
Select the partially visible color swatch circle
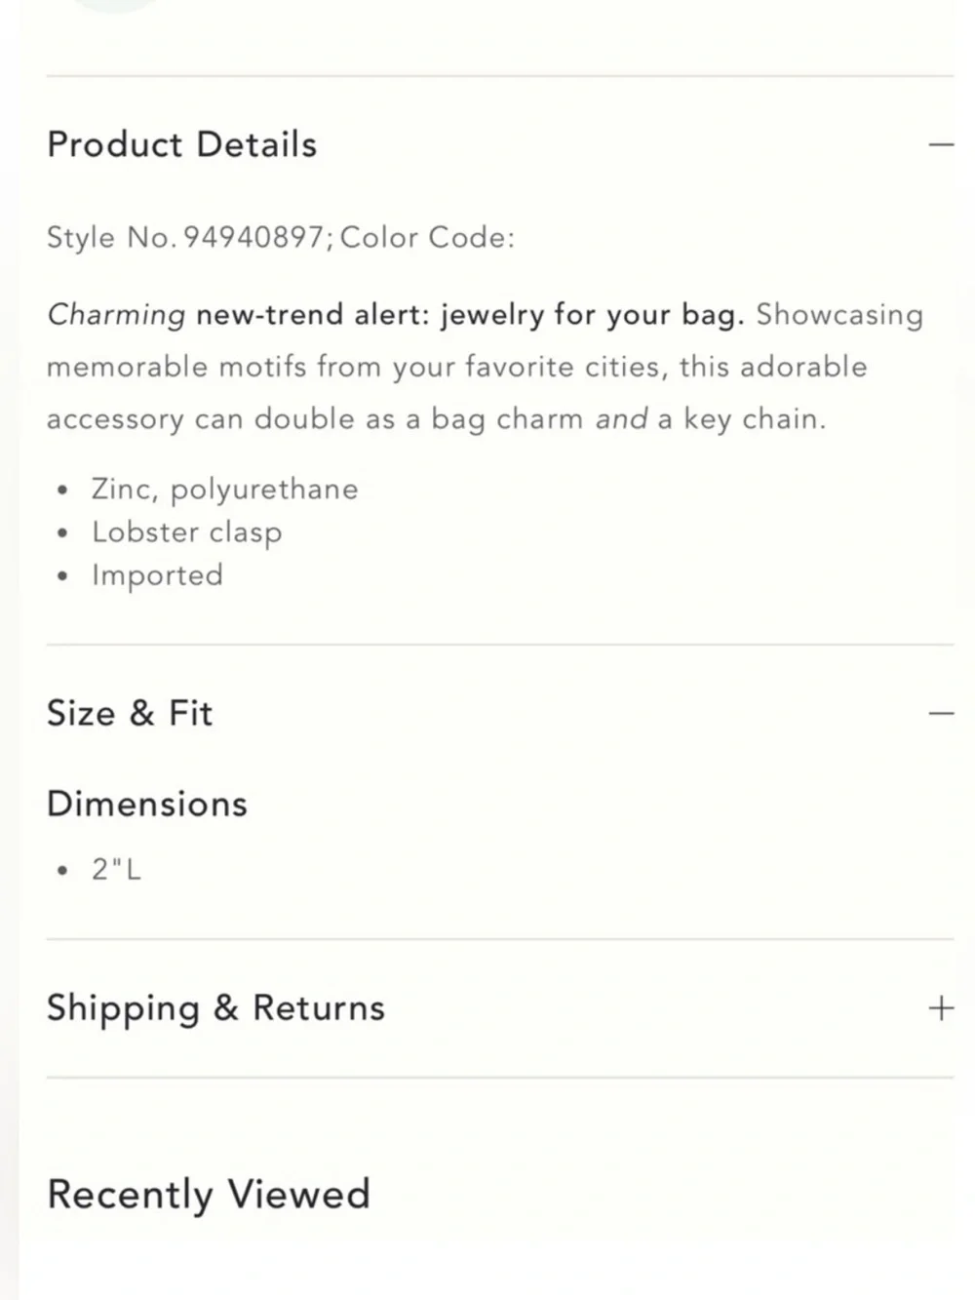click(x=117, y=5)
